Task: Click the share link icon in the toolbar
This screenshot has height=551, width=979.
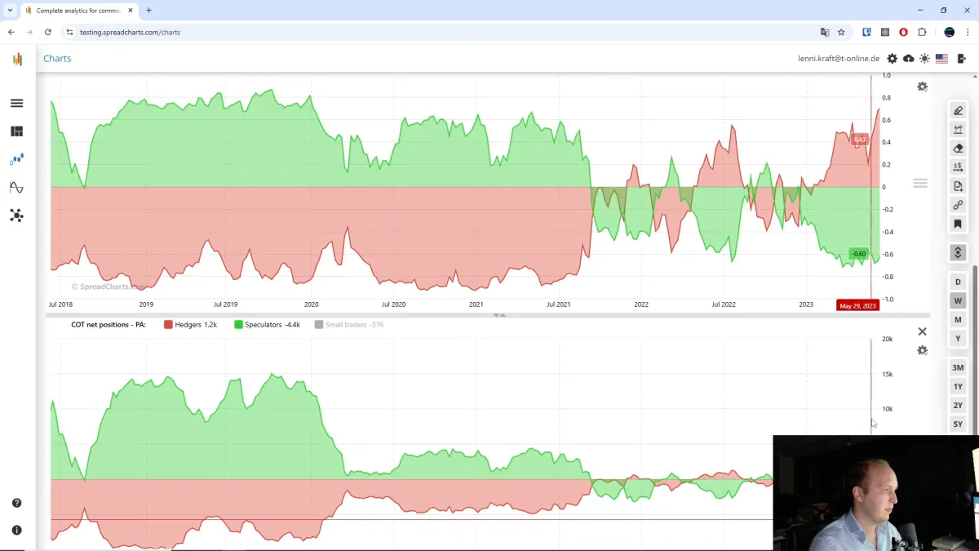Action: point(958,205)
